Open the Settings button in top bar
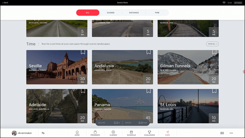Viewport: 245px width, 138px height. (x=238, y=3)
